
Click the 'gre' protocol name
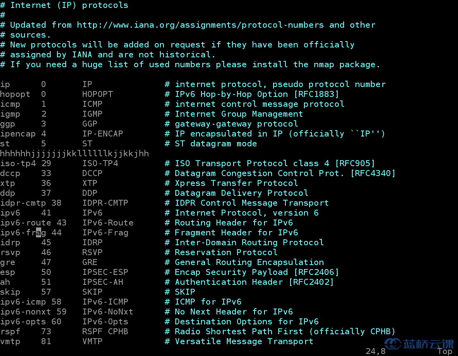8,262
